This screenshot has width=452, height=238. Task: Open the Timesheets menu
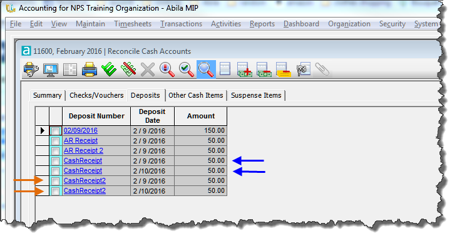tap(133, 24)
